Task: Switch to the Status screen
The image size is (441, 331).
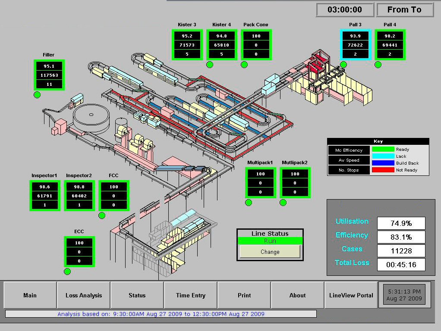Action: point(137,295)
